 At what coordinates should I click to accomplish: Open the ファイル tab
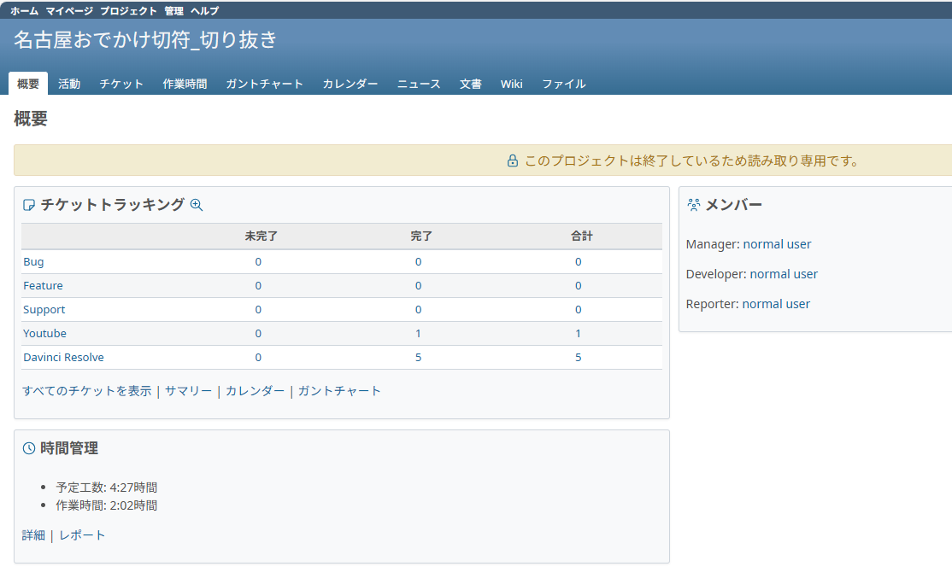(x=563, y=84)
